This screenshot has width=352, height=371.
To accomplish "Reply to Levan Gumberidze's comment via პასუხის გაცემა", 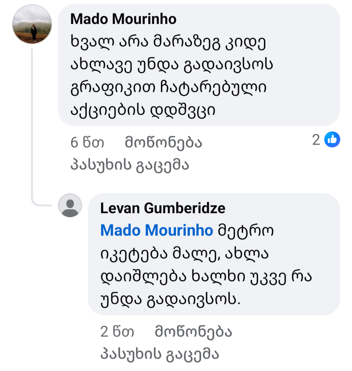I will coord(160,354).
